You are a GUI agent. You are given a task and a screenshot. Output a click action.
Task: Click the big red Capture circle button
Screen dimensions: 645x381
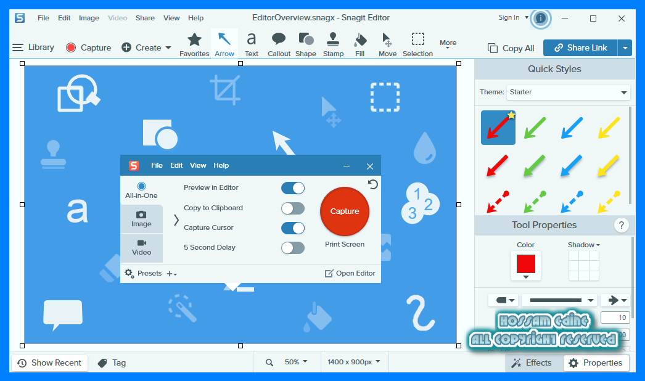(x=345, y=211)
